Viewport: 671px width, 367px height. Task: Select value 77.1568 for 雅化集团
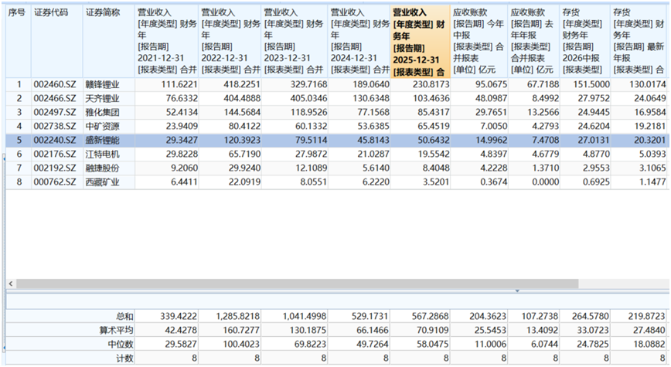point(359,113)
